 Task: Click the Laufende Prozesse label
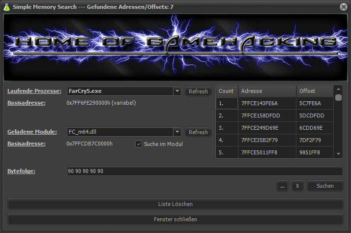coord(34,91)
